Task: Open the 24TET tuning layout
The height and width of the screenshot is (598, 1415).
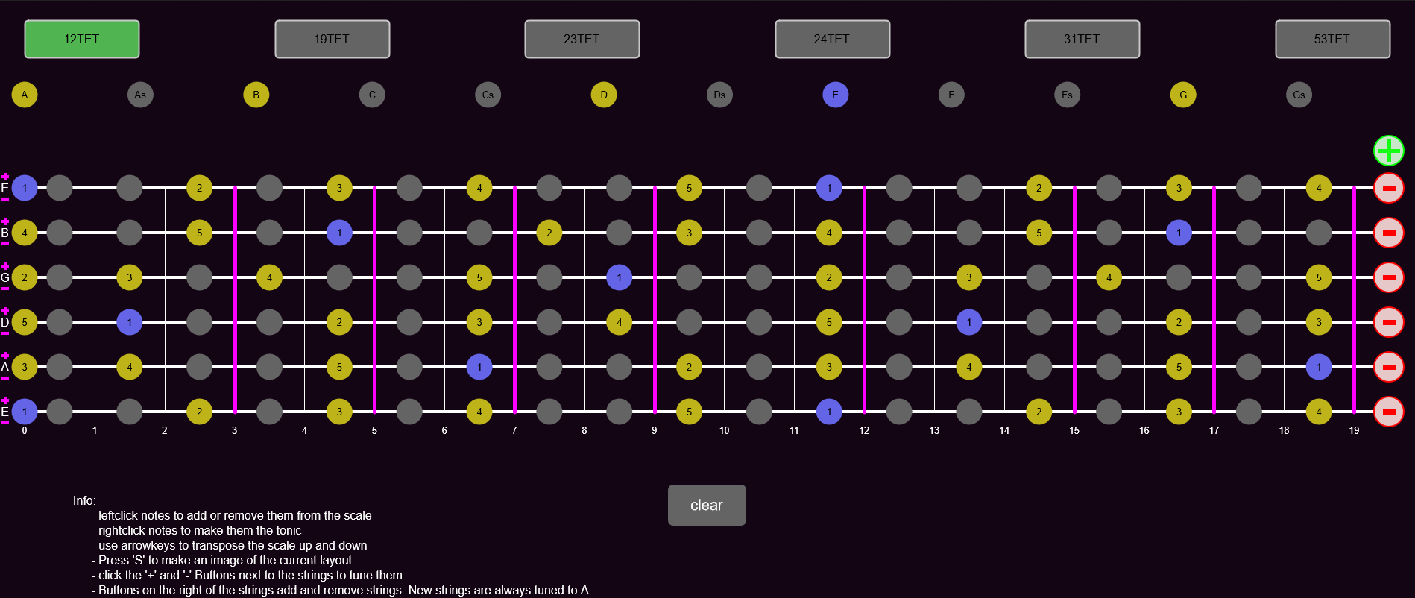Action: coord(832,39)
